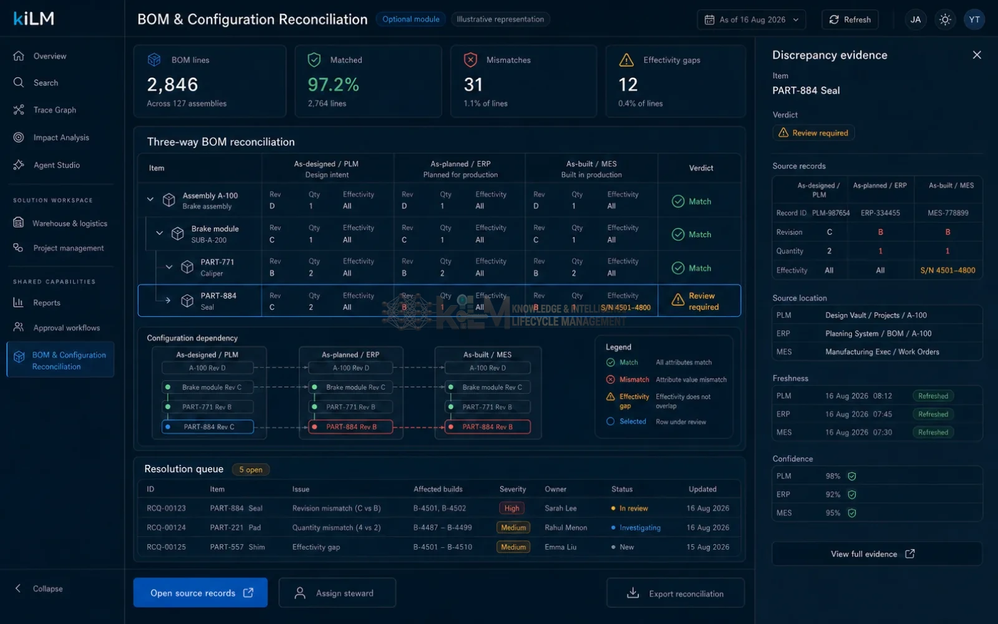Viewport: 998px width, 624px height.
Task: Collapse the sidebar with Collapse chevron
Action: 18,588
